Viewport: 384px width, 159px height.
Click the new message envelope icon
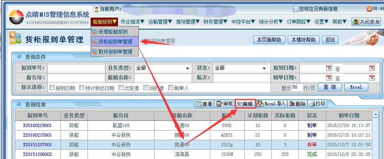pyautogui.click(x=296, y=9)
